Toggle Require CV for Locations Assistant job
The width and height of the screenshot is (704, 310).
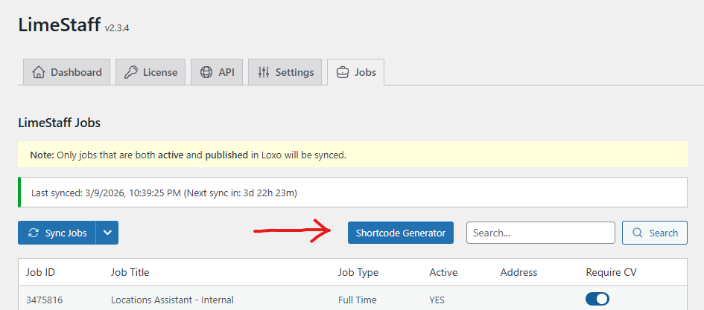tap(597, 300)
